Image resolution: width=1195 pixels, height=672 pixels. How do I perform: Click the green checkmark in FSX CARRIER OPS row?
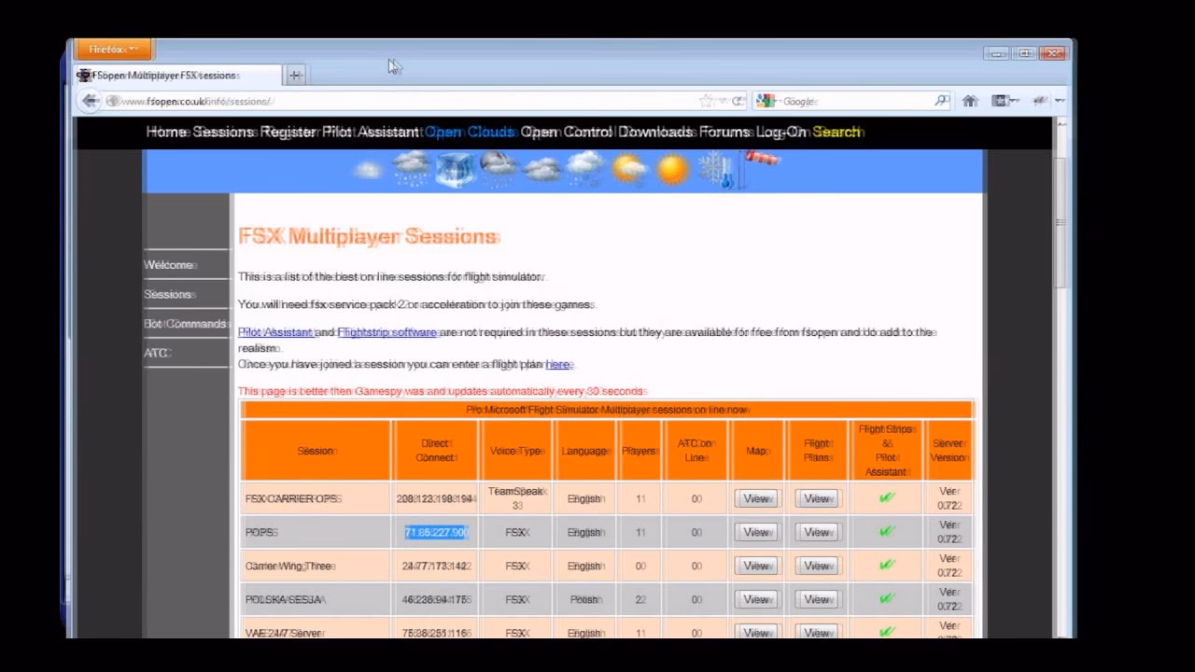[x=887, y=497]
